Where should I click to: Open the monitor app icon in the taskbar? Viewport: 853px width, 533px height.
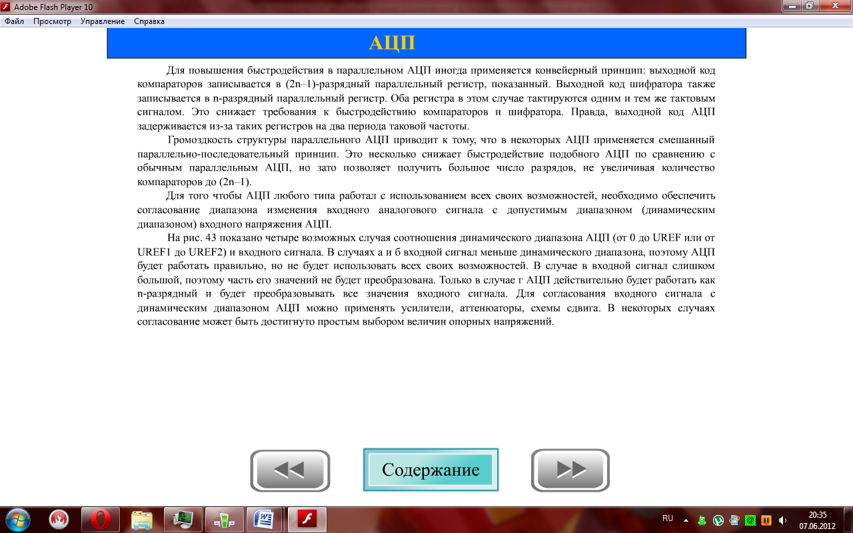(183, 519)
